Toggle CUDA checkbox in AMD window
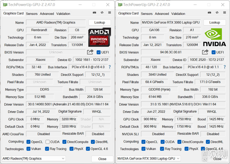Viewport: 230px width, 164px height. pos(47,142)
